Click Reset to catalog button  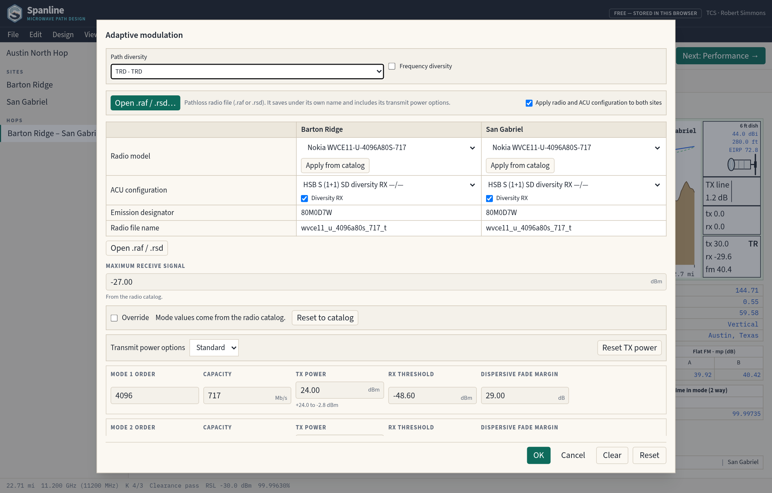[x=325, y=318]
